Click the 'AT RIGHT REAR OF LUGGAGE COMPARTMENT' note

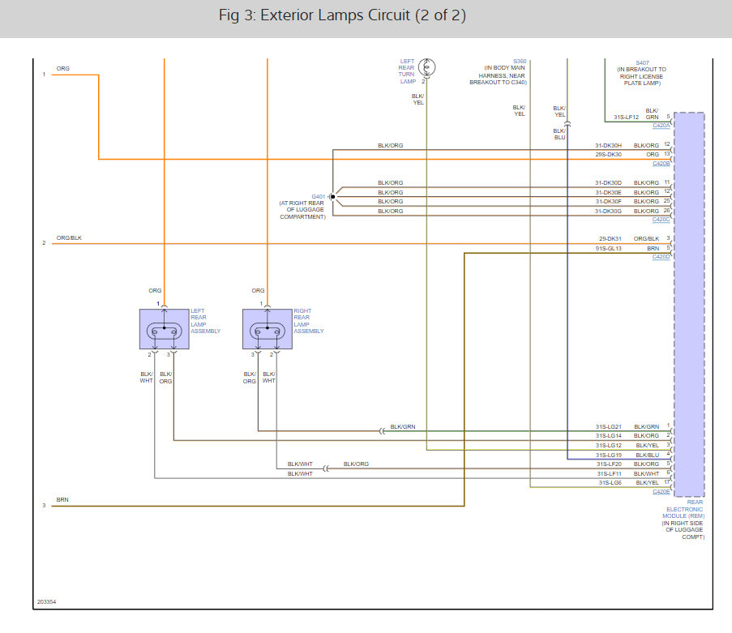pyautogui.click(x=302, y=210)
